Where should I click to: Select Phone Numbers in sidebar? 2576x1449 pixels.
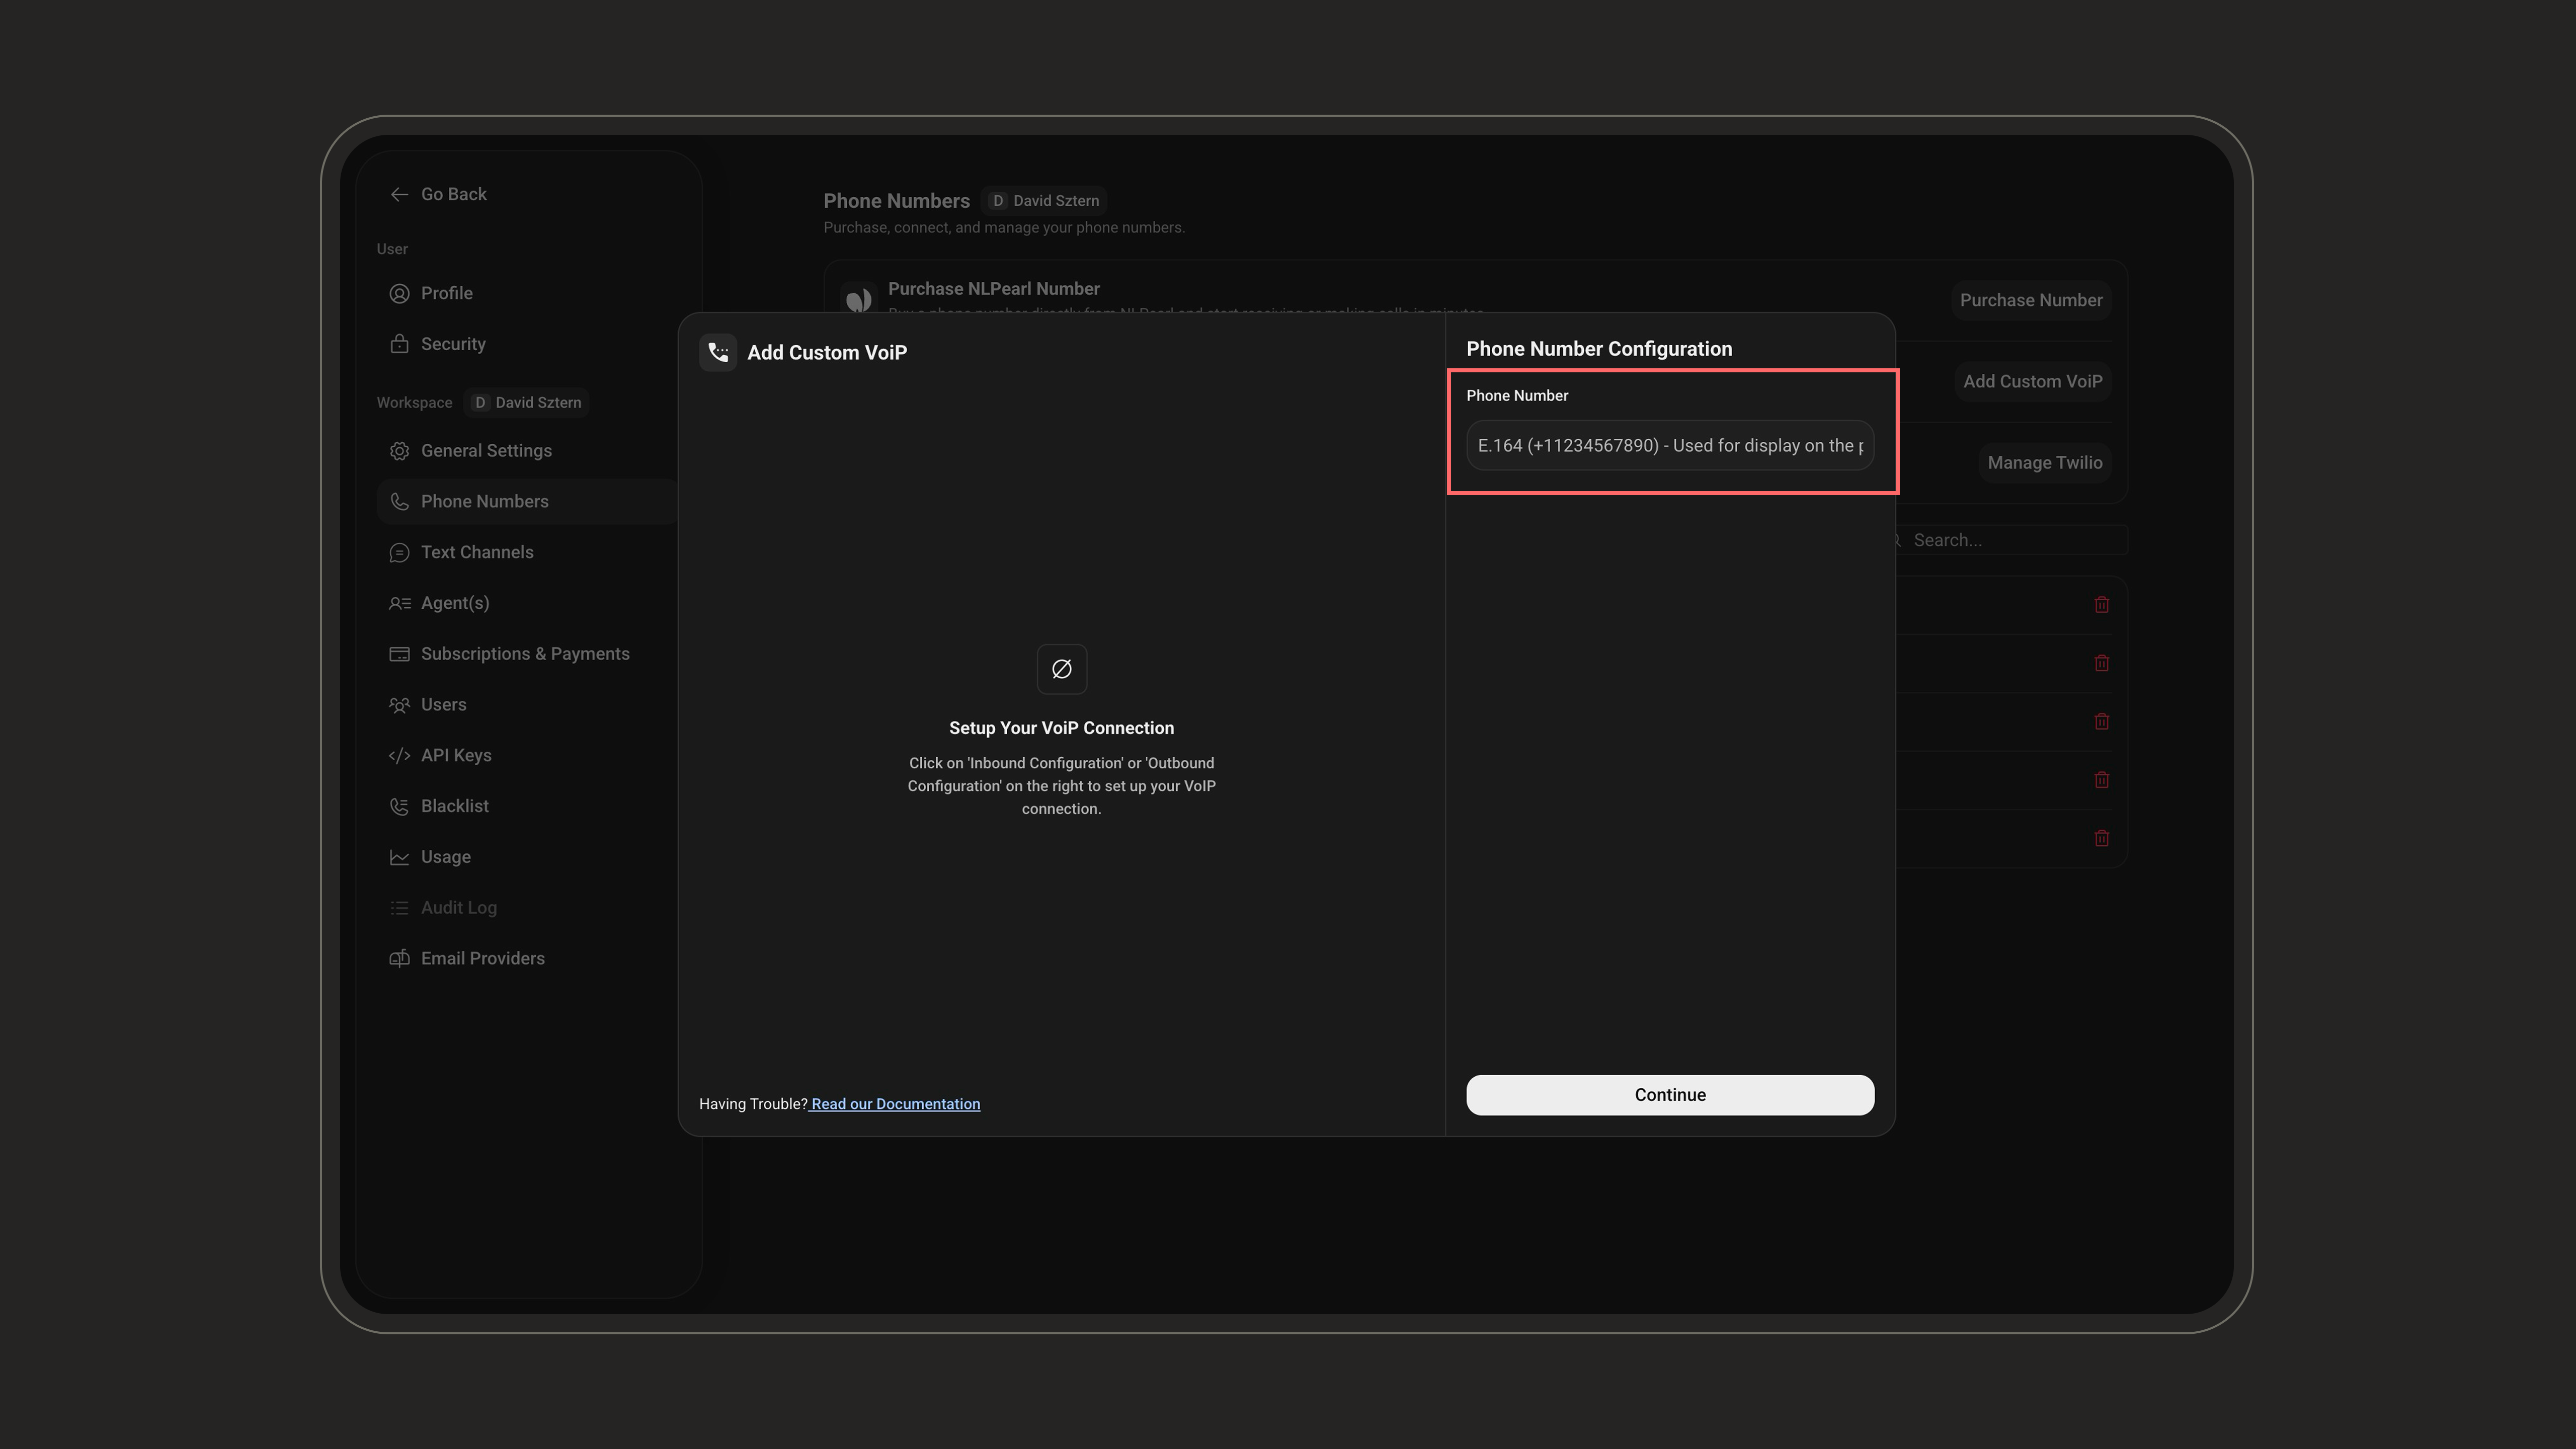[x=527, y=502]
